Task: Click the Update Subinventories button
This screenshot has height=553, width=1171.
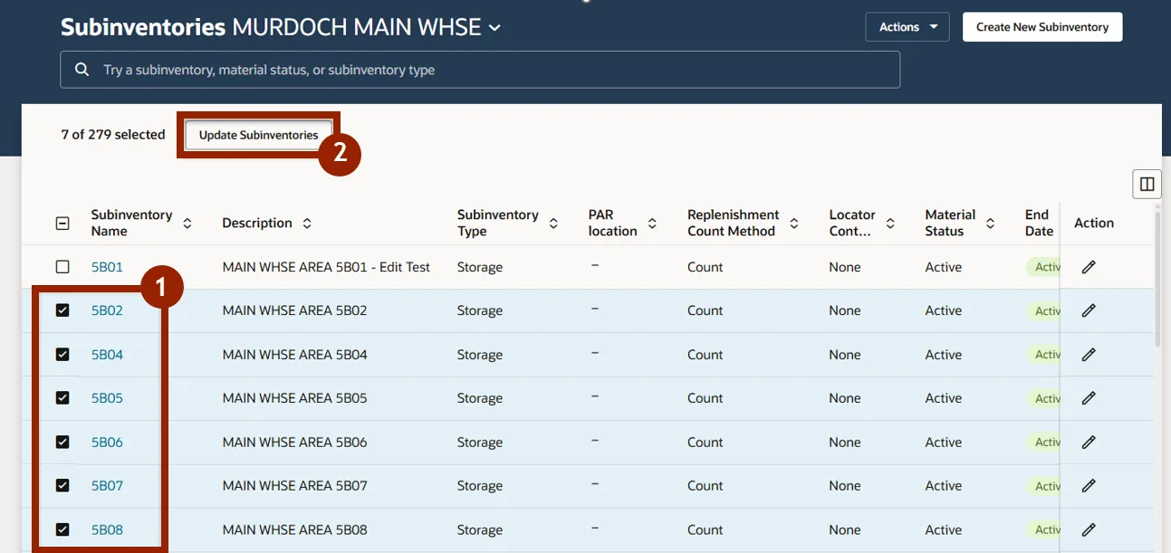Action: pyautogui.click(x=258, y=135)
